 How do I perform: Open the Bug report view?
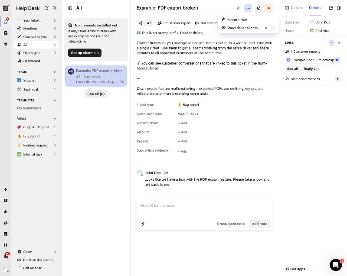point(36,136)
